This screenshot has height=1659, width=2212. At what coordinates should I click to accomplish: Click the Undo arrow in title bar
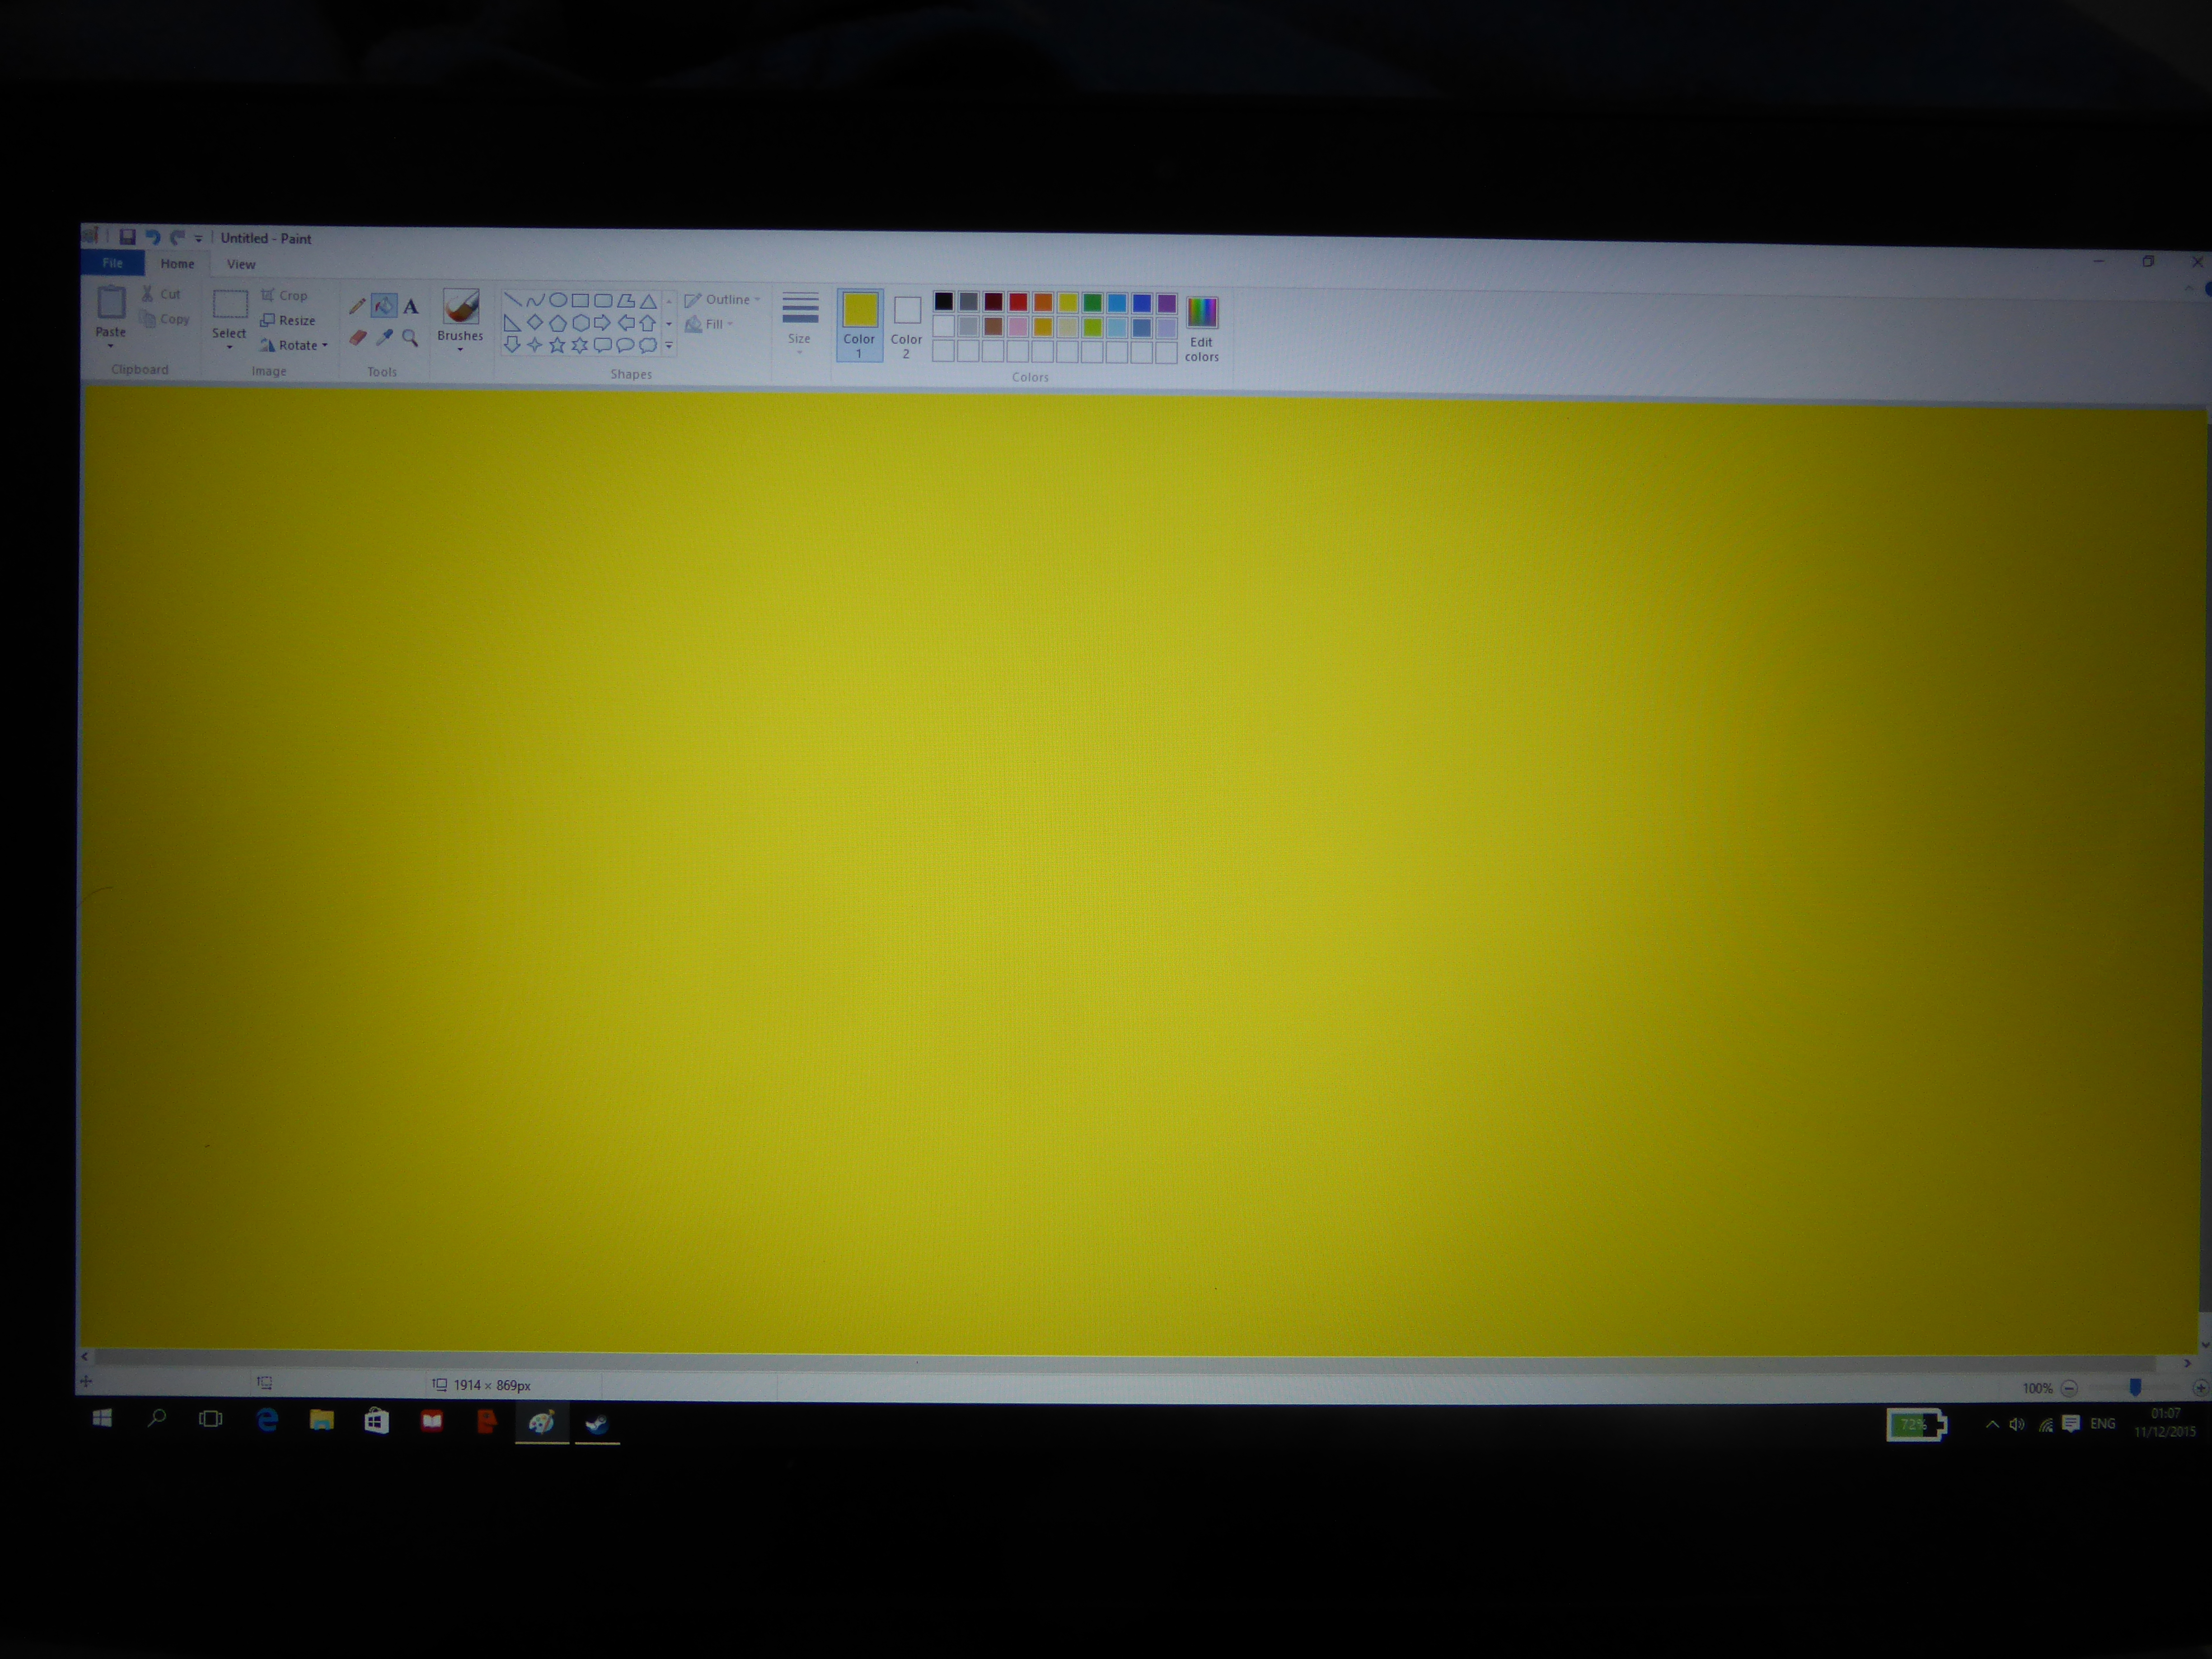click(153, 237)
